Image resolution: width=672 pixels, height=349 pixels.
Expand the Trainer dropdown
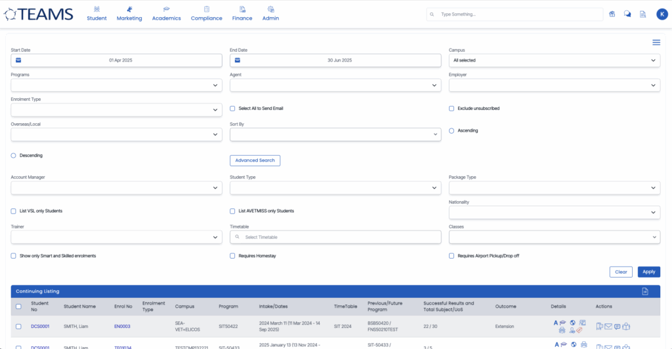click(116, 237)
